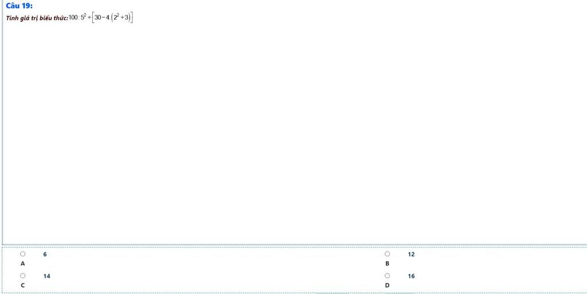The image size is (587, 294).
Task: Click the bracketed '[30−4.(2²+3)]' term
Action: coord(113,18)
